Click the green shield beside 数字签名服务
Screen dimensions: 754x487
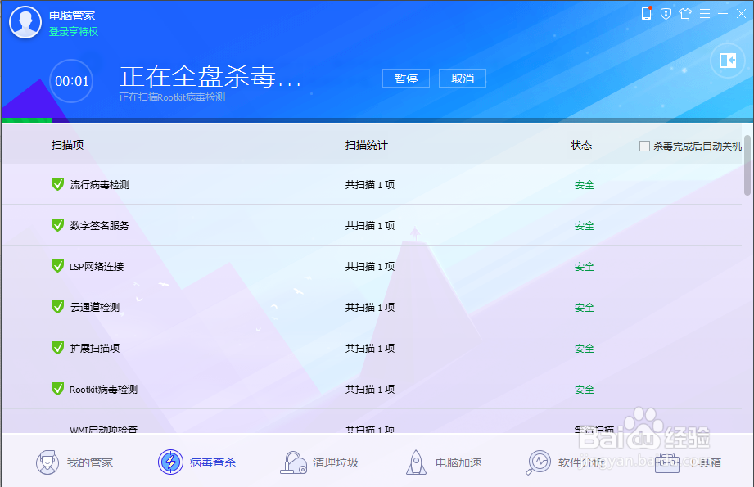click(57, 225)
